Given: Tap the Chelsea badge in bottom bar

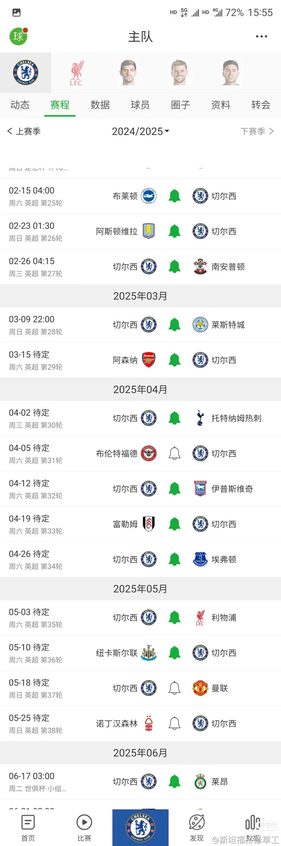Looking at the screenshot, I should coord(140,828).
